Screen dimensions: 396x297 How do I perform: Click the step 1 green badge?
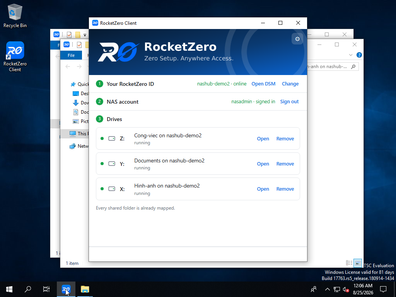99,84
